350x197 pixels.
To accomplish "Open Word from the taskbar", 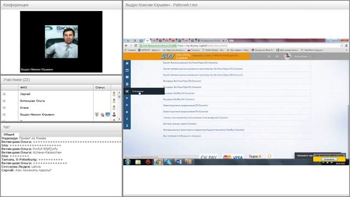I will (x=179, y=162).
